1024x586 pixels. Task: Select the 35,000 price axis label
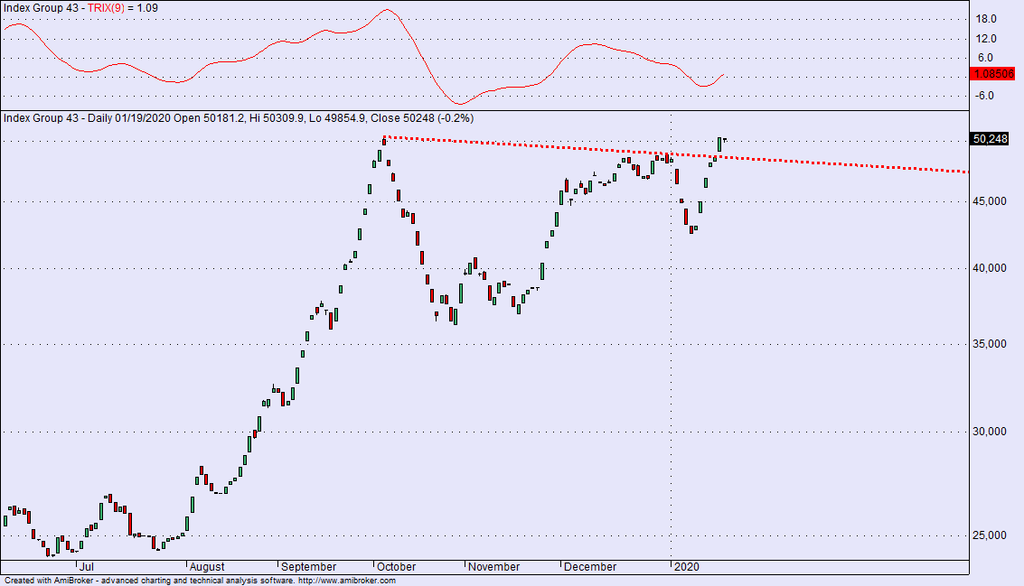(990, 343)
